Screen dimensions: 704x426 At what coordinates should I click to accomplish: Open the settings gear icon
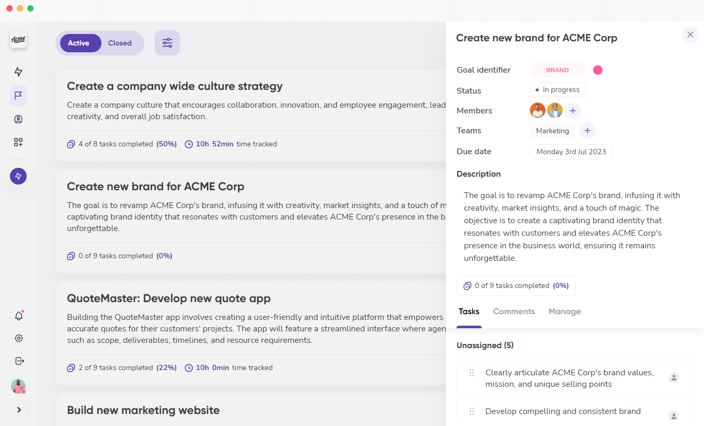19,338
